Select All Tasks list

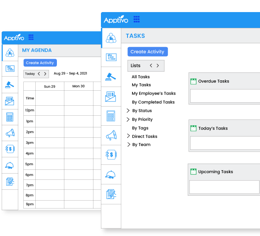[x=141, y=77]
